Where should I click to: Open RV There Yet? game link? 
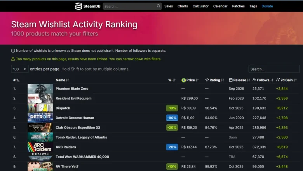click(x=67, y=166)
